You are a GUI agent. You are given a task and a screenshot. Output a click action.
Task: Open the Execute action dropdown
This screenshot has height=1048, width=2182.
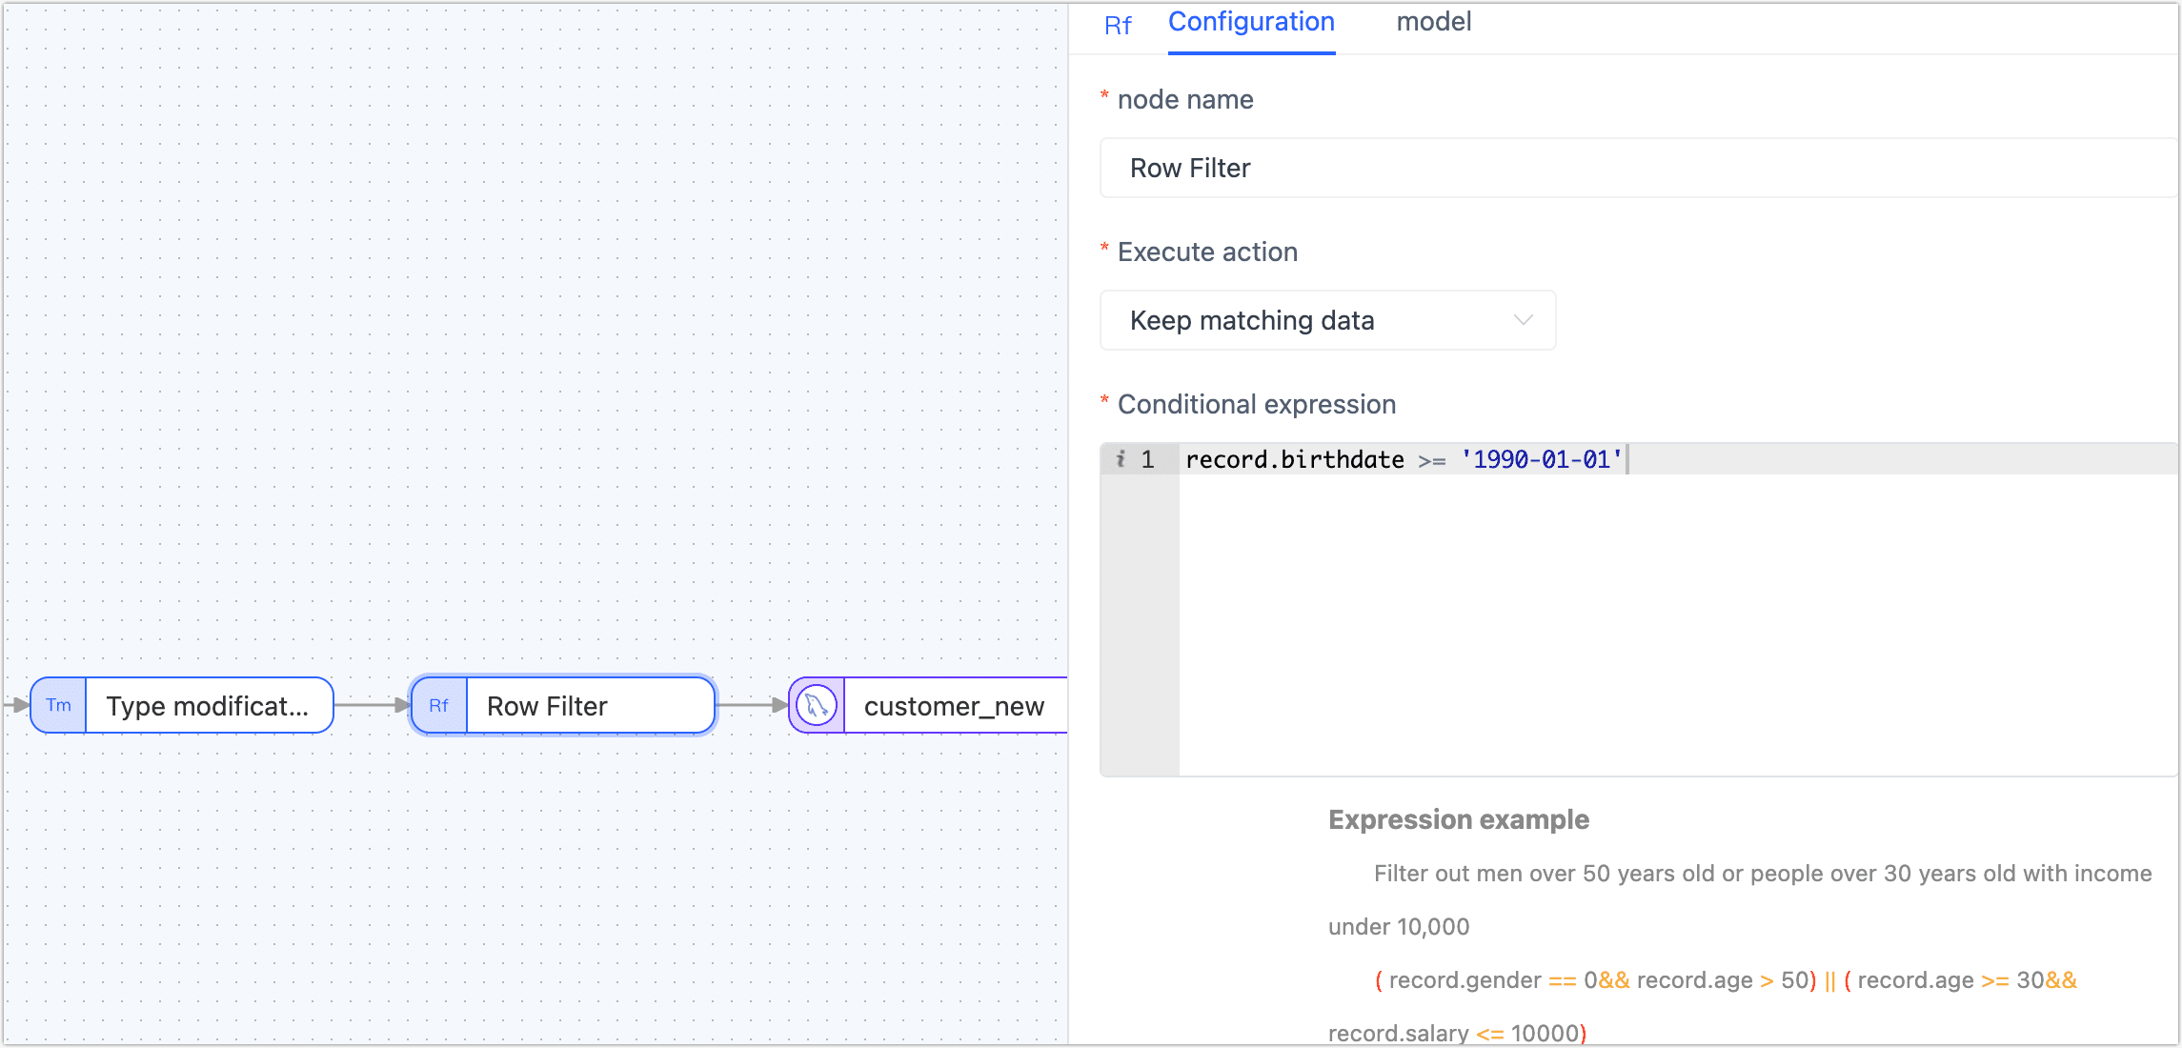click(x=1326, y=320)
